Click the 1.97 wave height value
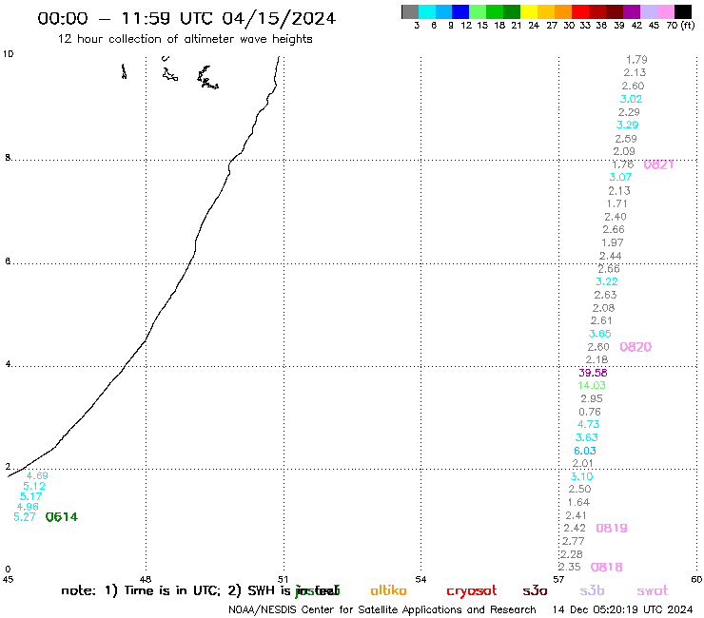Screen dimensions: 704x618 click(x=613, y=242)
